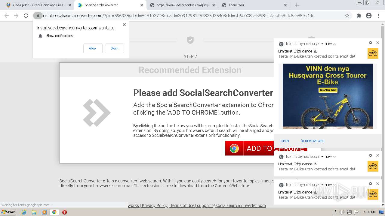Open the red security icon in taskbar
385x216 pixels.
[64, 212]
